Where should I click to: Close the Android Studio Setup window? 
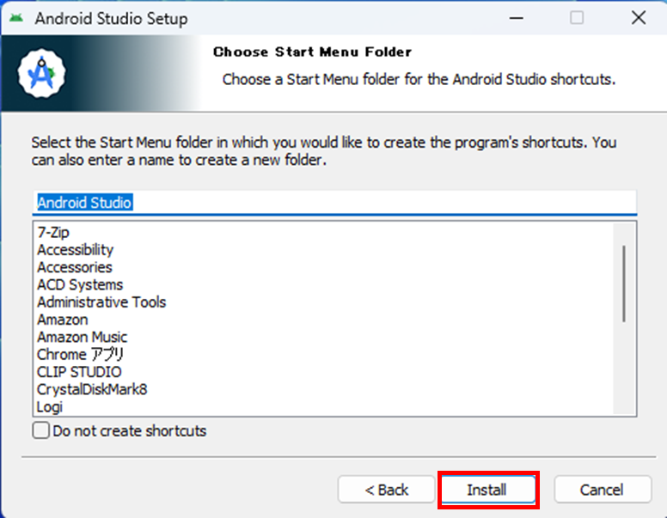638,18
